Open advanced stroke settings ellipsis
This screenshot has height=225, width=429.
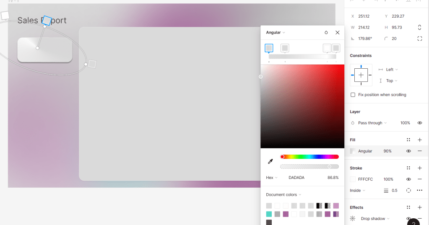(419, 190)
